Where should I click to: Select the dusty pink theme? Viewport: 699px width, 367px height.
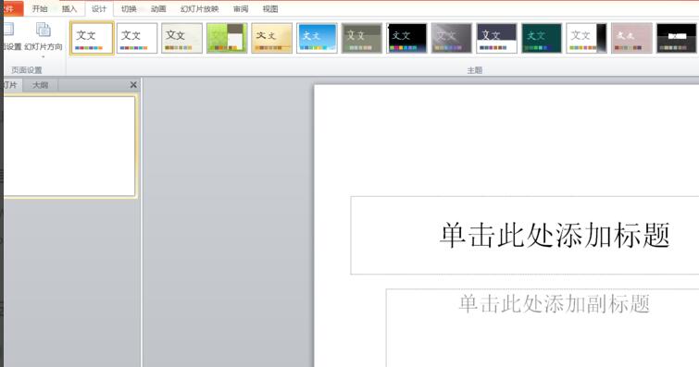[631, 38]
